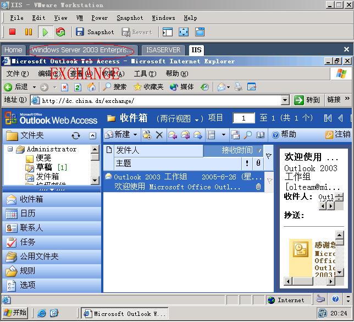Image resolution: width=354 pixels, height=322 pixels.
Task: Click the 注销 log off button
Action: pyautogui.click(x=338, y=134)
